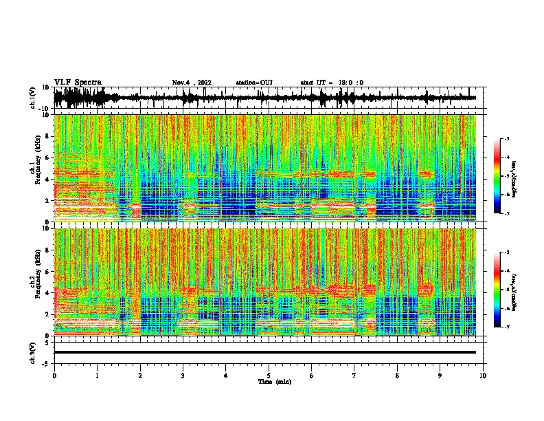Viewport: 544px width, 421px height.
Task: Click time axis tick label "5"
Action: [x=269, y=376]
